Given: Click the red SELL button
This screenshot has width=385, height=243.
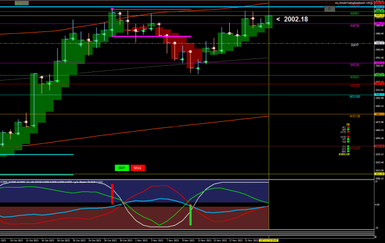Looking at the screenshot, I should click(137, 168).
